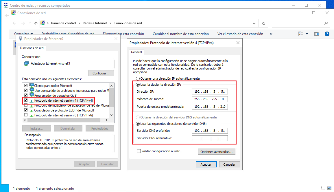The width and height of the screenshot is (334, 192).
Task: Click the Refresh icon beside the address bar
Action: 263,23
